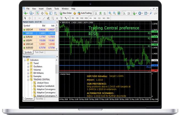Select the GBPUSD row in Market Watch

point(39,33)
